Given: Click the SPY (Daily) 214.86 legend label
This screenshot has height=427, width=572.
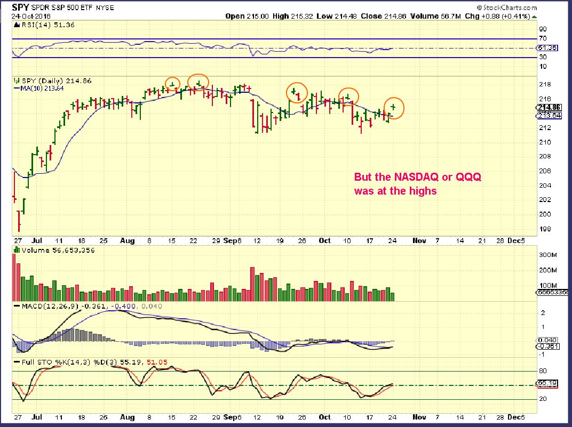Looking at the screenshot, I should pos(57,81).
